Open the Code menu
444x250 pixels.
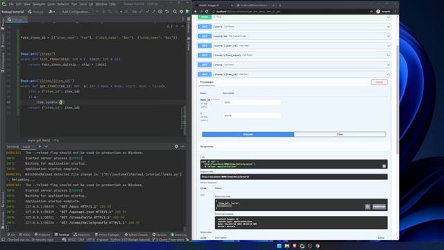51,4
